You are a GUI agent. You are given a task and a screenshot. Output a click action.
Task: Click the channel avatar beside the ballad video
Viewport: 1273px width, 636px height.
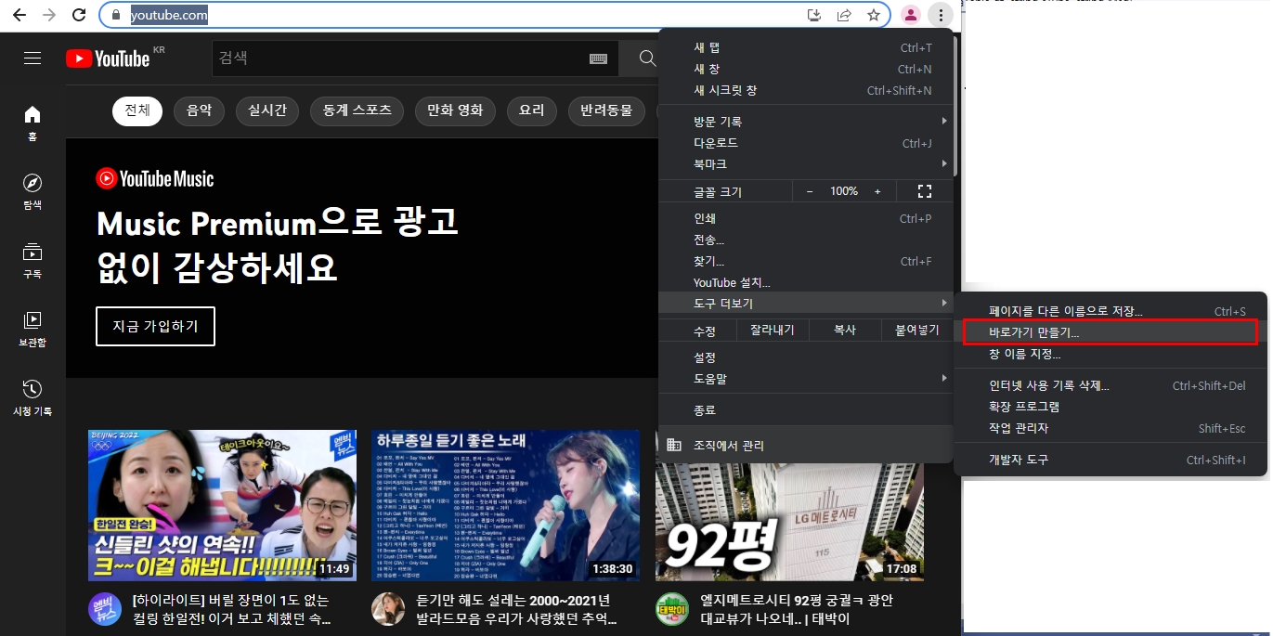point(387,609)
